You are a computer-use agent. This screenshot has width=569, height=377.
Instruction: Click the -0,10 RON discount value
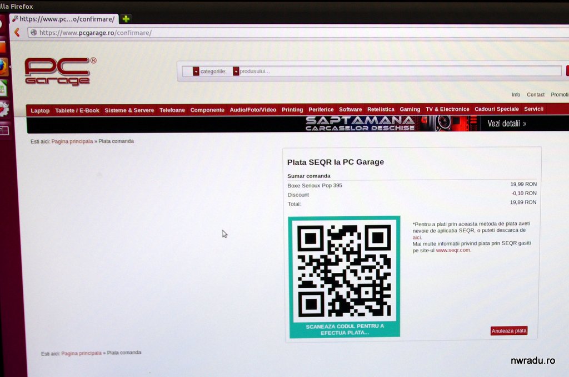523,193
